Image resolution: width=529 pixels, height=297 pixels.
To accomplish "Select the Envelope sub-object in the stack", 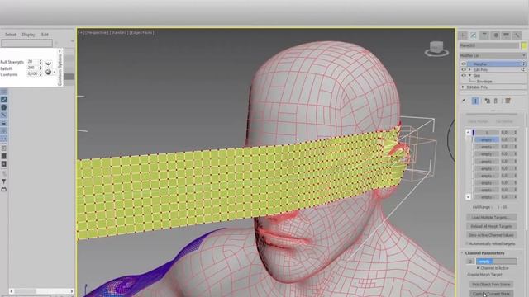I will 484,81.
